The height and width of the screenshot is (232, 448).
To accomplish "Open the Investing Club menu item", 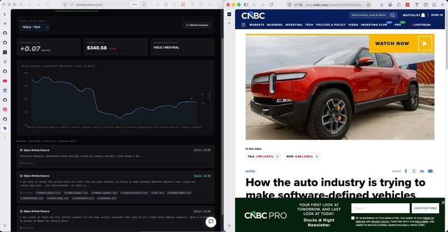I will [374, 25].
